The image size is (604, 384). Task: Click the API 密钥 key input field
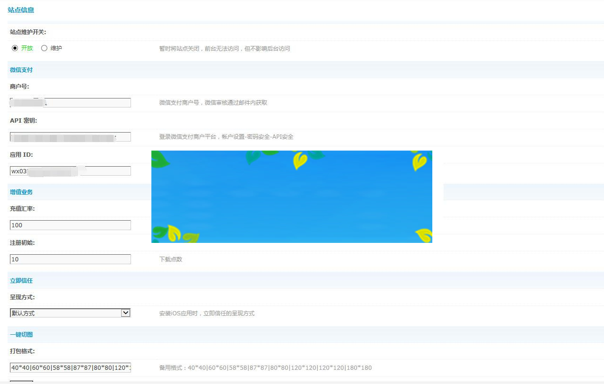coord(70,136)
